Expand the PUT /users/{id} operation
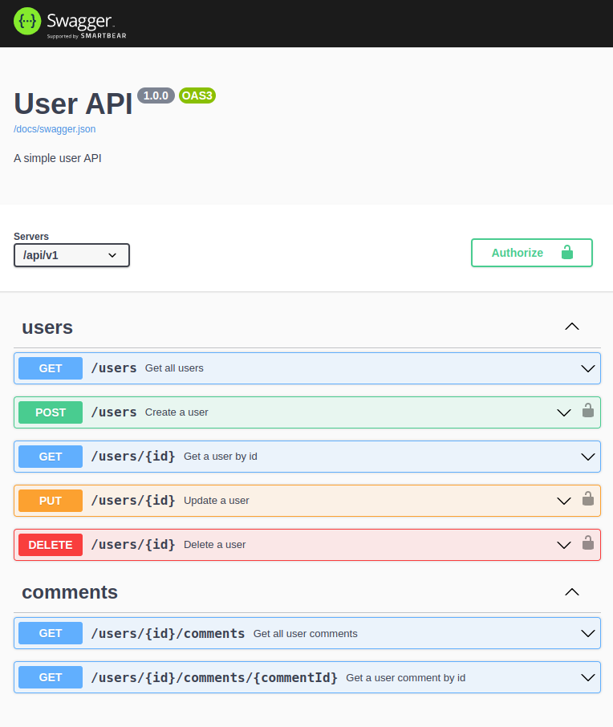613x727 pixels. [563, 500]
